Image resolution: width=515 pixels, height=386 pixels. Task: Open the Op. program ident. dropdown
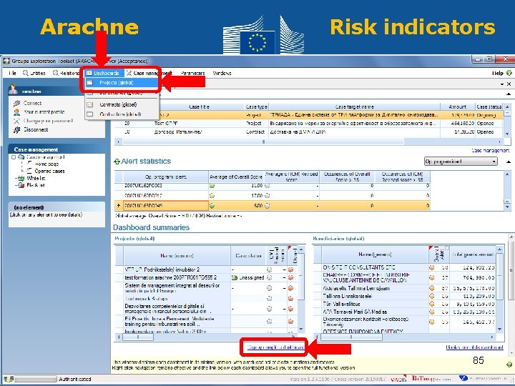pos(461,162)
